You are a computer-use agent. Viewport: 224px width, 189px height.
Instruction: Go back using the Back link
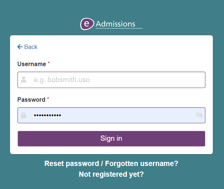(30, 47)
